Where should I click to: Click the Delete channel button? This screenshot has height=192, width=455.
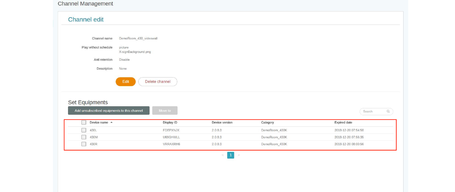point(157,82)
